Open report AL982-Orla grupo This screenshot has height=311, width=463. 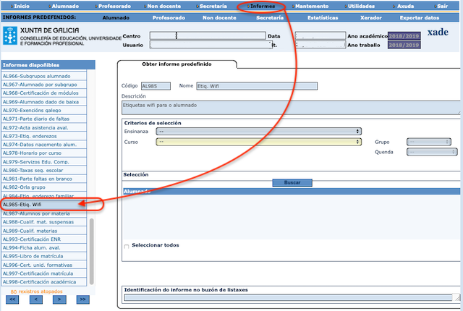click(44, 187)
